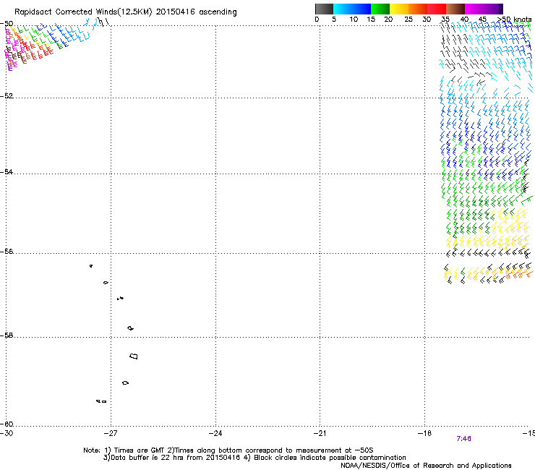
Task: Click the -58 latitude axis label
Action: [x=7, y=336]
